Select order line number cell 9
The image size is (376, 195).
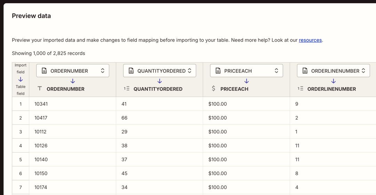[333, 104]
